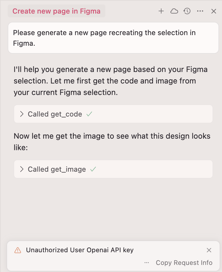Click the assistant's 'I'll help you generate' reply

tap(111, 81)
